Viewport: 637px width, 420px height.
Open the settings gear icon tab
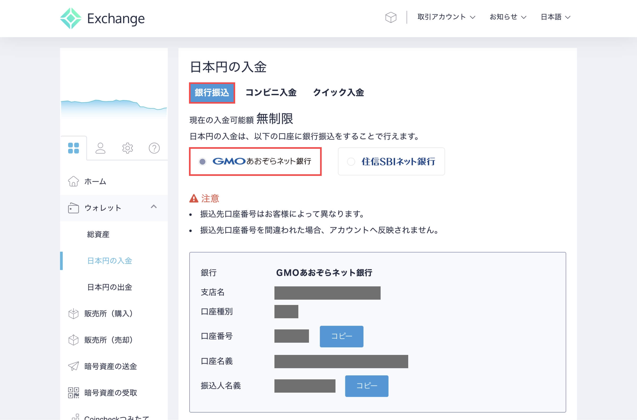[127, 148]
